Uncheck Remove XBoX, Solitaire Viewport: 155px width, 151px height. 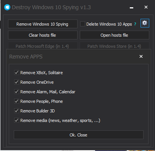[16, 73]
